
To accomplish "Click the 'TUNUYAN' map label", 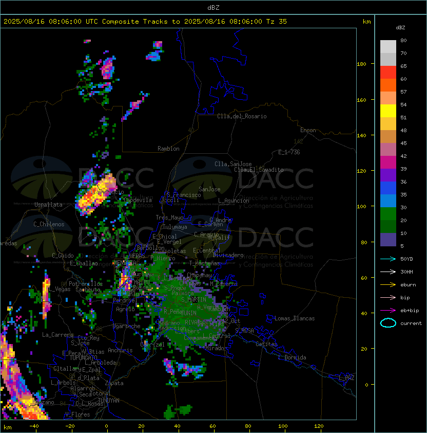I will (109, 401).
